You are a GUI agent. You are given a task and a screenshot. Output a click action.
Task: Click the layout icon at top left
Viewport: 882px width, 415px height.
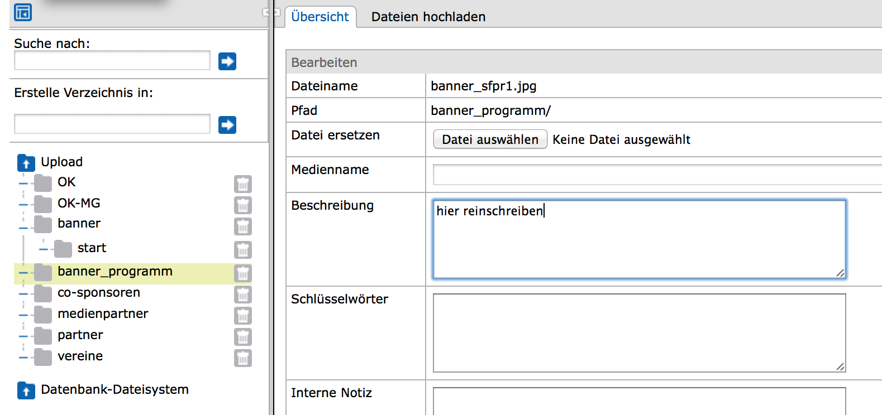pyautogui.click(x=23, y=12)
